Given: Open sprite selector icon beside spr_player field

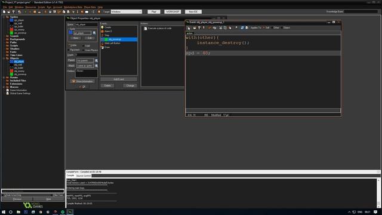Looking at the screenshot, I should (94, 33).
